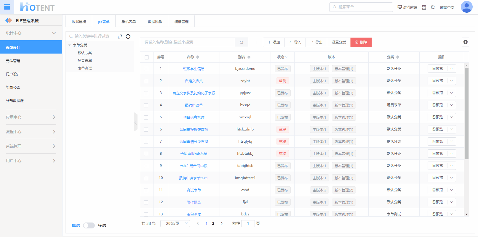The width and height of the screenshot is (478, 237).
Task: Expand the 应用中心 sidebar menu
Action: coord(31,117)
